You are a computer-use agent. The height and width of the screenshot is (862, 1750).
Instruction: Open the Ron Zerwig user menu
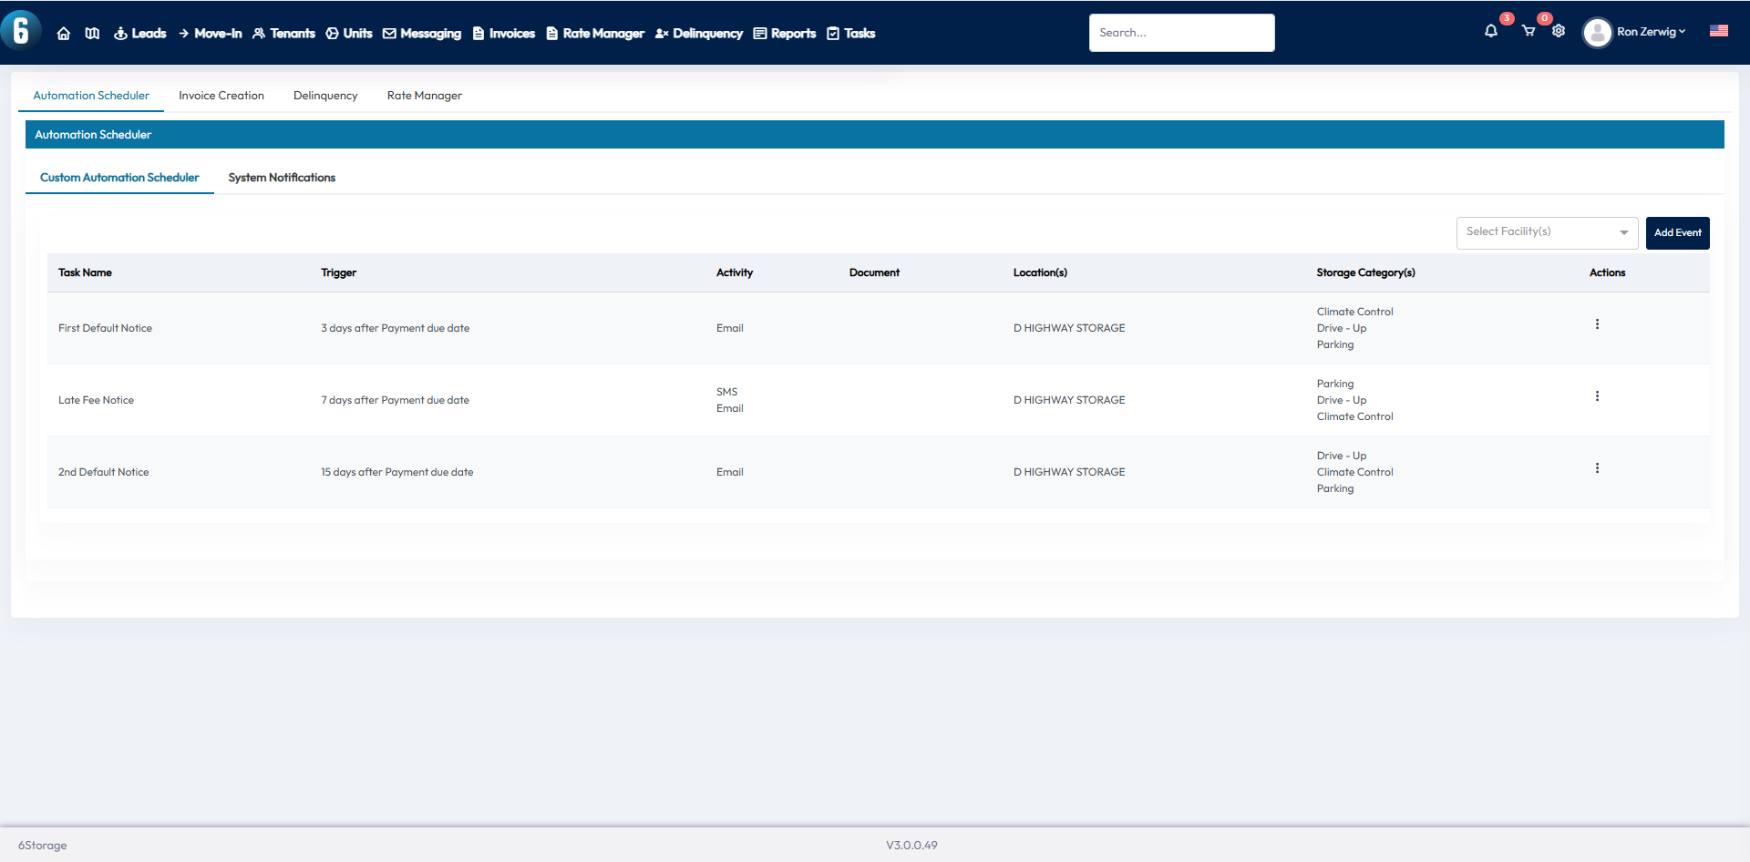pos(1638,32)
